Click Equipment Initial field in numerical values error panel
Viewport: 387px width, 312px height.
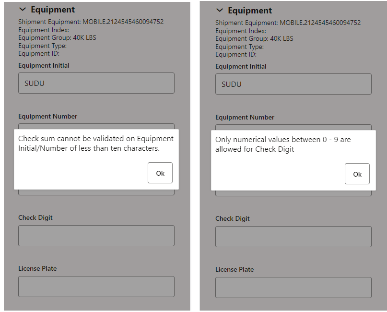pos(293,84)
